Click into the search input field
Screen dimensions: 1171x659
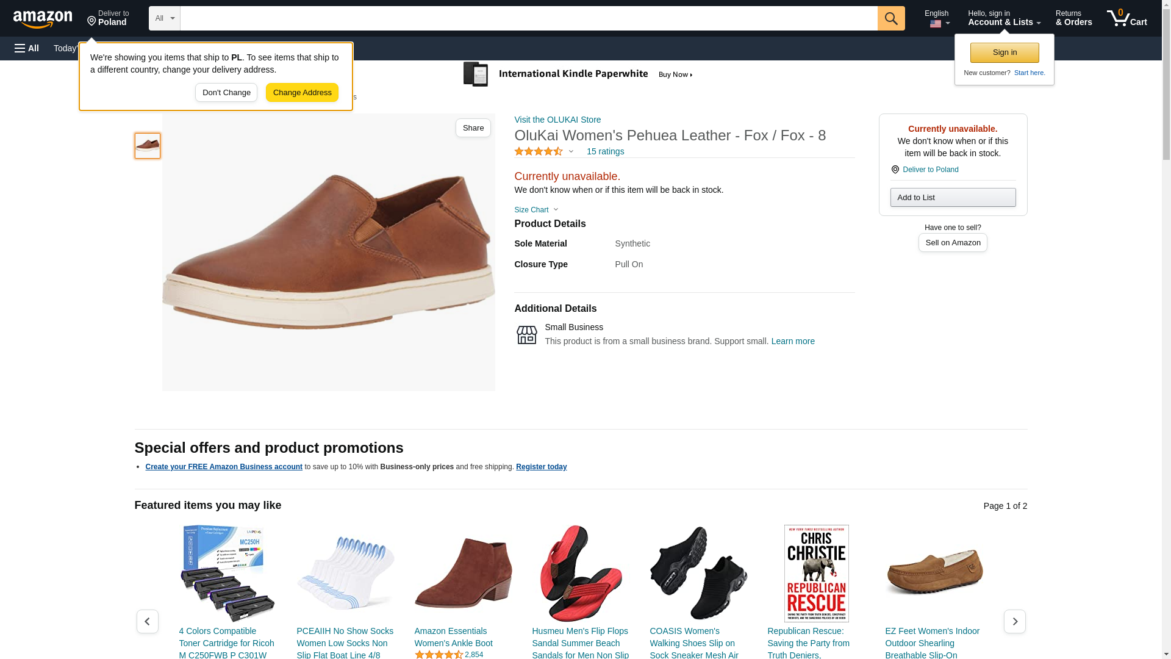[528, 18]
